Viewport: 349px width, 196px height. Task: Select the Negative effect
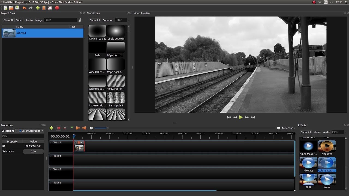327,148
